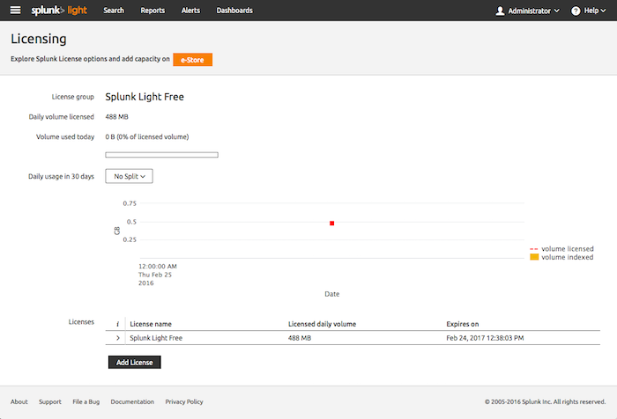Open the Support footer link
The height and width of the screenshot is (419, 617).
pyautogui.click(x=50, y=401)
